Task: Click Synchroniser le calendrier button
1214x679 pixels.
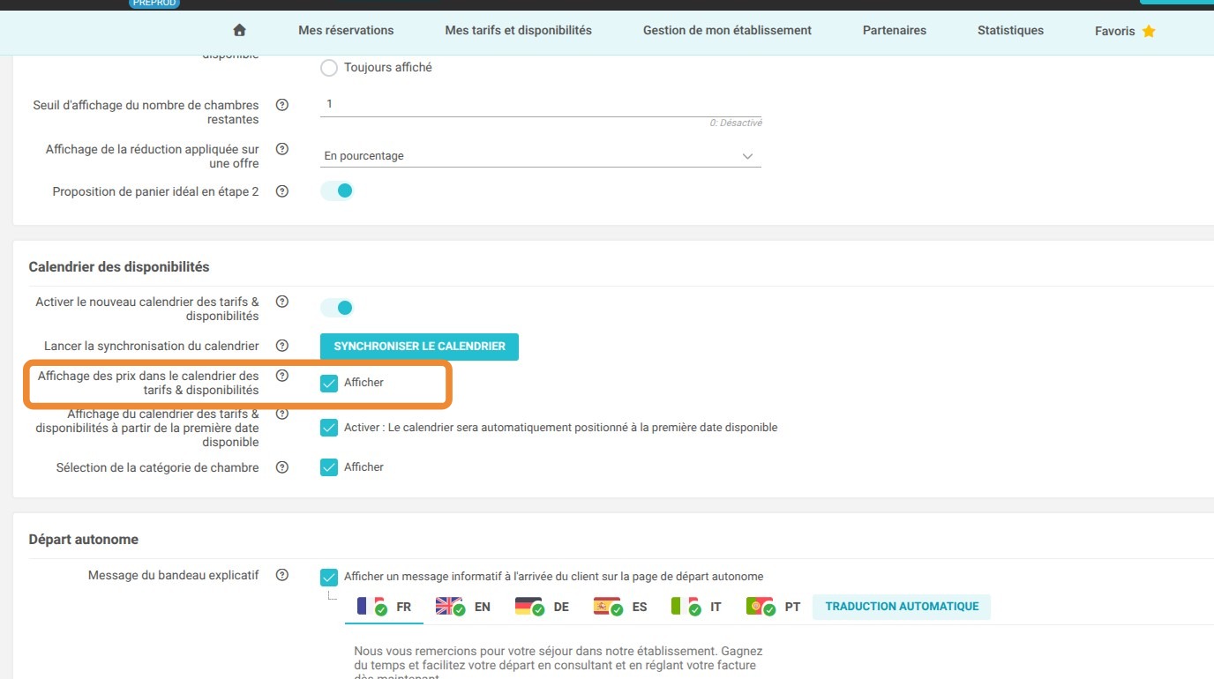Action: click(x=420, y=347)
